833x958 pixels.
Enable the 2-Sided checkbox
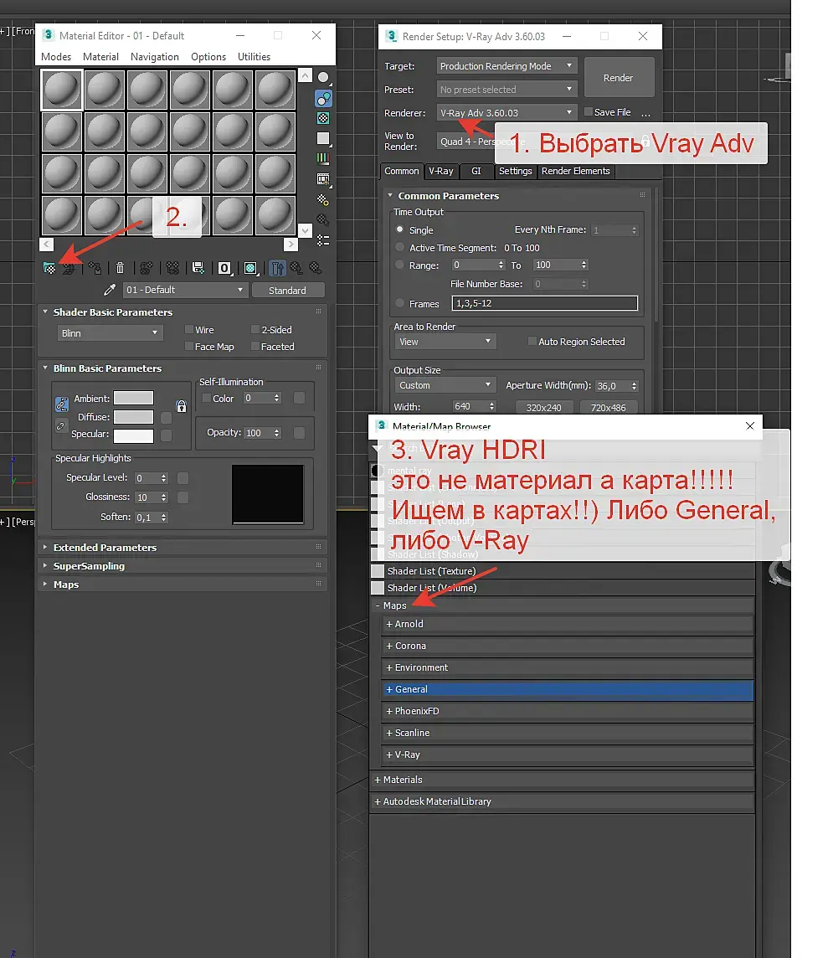click(x=255, y=329)
